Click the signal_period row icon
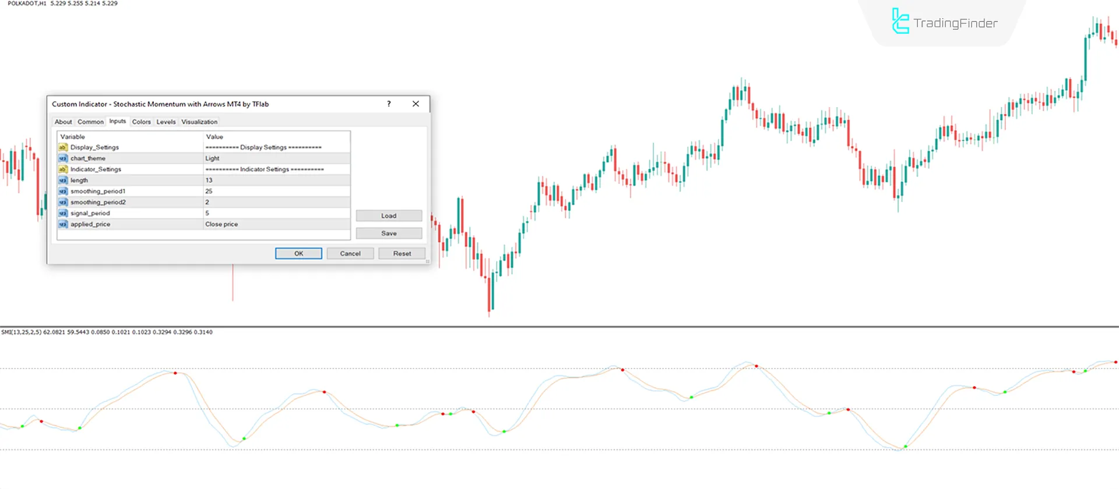This screenshot has height=489, width=1119. [x=63, y=214]
